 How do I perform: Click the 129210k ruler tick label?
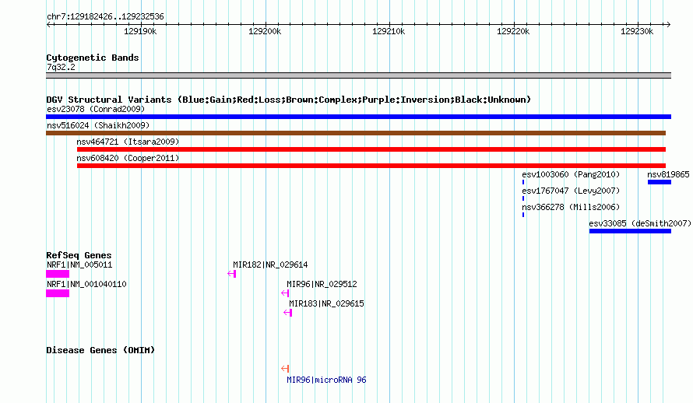pyautogui.click(x=389, y=31)
